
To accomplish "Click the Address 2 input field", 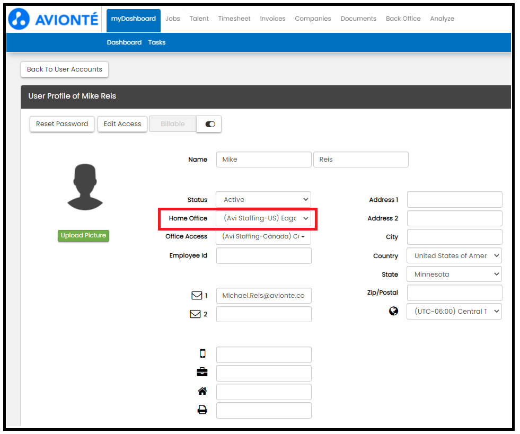I will [455, 218].
